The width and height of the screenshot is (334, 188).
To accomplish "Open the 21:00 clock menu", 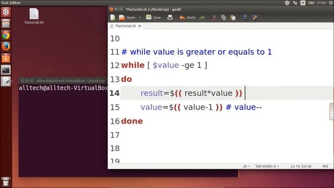I will [321, 3].
